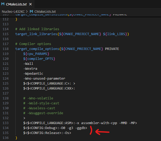Click -Wno-unused-parameter option

(x=44, y=79)
